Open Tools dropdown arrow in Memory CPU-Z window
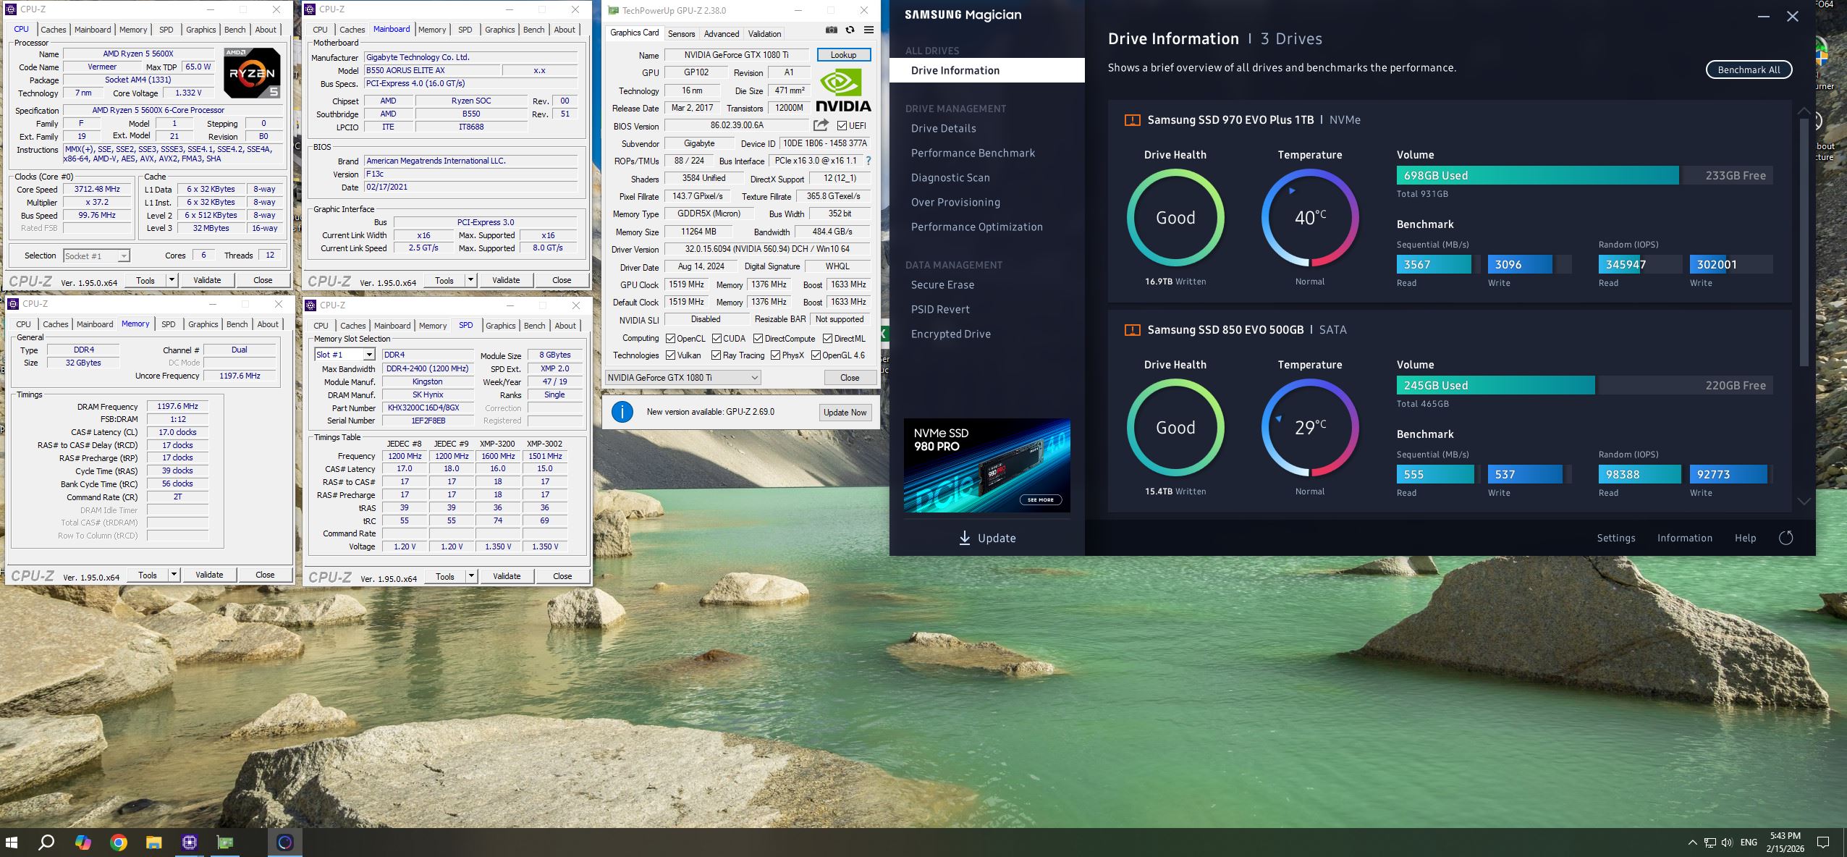Image resolution: width=1847 pixels, height=857 pixels. click(174, 575)
